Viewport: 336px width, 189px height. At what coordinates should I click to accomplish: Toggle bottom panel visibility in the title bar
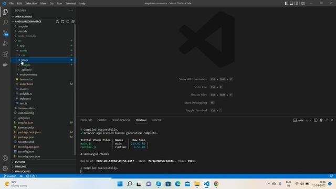[291, 3]
